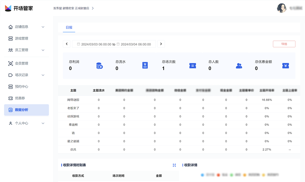Toggle red legend dot in 收款详情
This screenshot has height=182, width=305.
point(218,175)
